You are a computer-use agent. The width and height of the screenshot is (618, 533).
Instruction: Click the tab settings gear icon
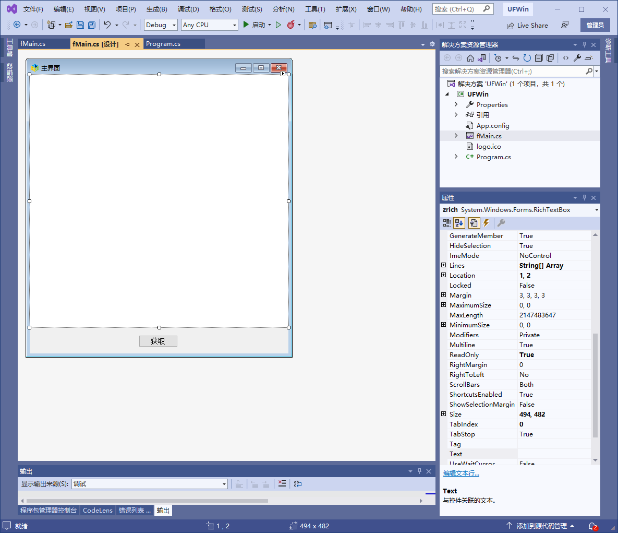pos(432,44)
